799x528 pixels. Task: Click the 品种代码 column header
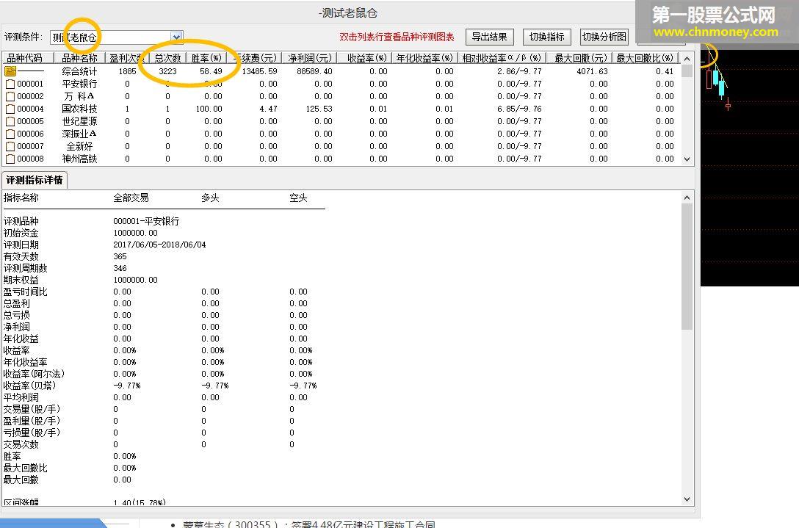tap(28, 58)
